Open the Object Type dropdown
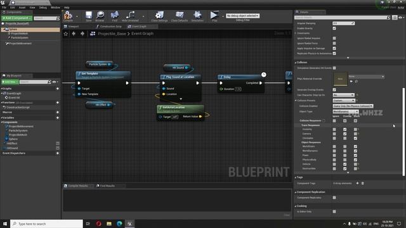 [x=345, y=111]
